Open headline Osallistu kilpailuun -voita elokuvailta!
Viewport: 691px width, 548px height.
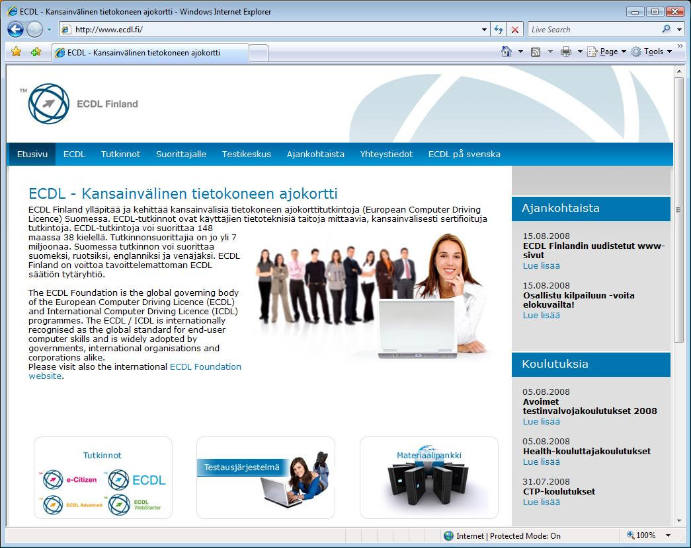tap(579, 300)
